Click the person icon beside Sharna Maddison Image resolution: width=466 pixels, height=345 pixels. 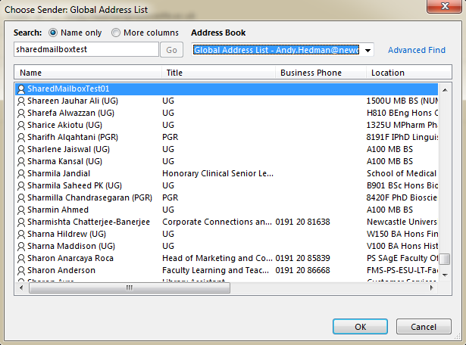point(21,246)
